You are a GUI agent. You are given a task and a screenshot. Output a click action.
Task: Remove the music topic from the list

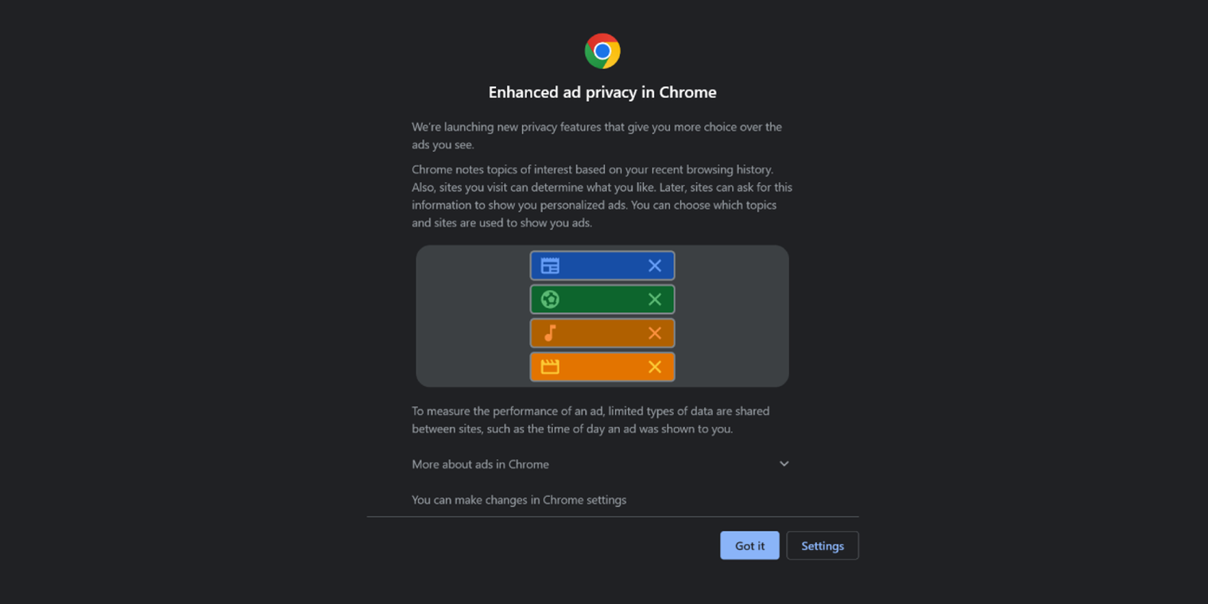[654, 332]
